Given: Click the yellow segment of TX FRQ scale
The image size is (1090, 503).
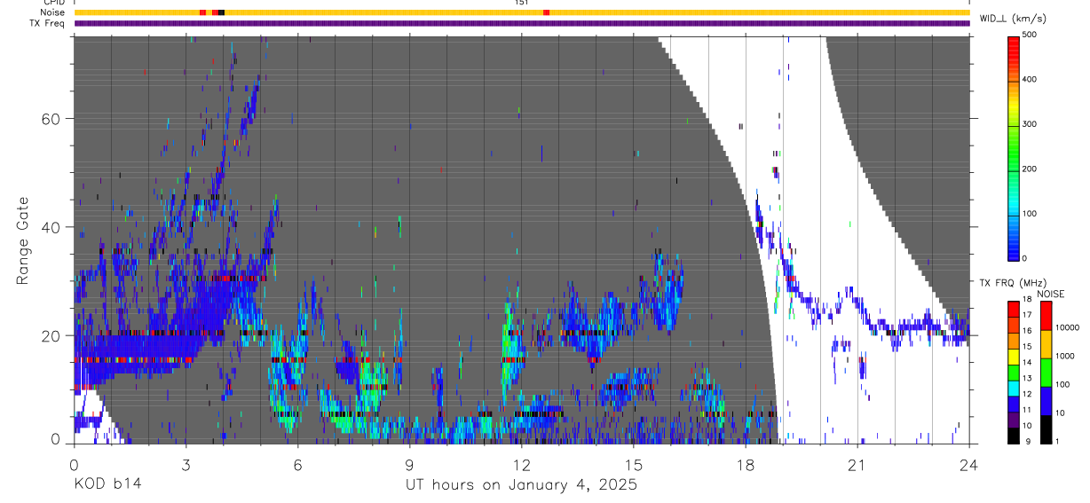Looking at the screenshot, I should click(x=1014, y=357).
